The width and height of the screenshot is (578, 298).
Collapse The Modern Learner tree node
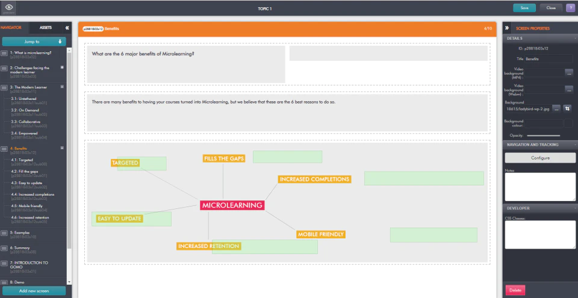(x=62, y=87)
